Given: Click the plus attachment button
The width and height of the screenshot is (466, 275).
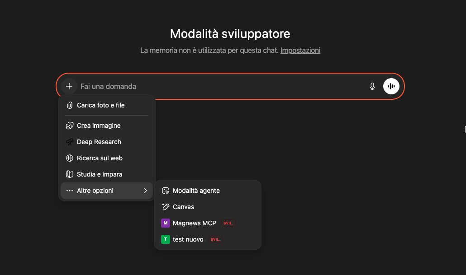Looking at the screenshot, I should click(x=69, y=86).
